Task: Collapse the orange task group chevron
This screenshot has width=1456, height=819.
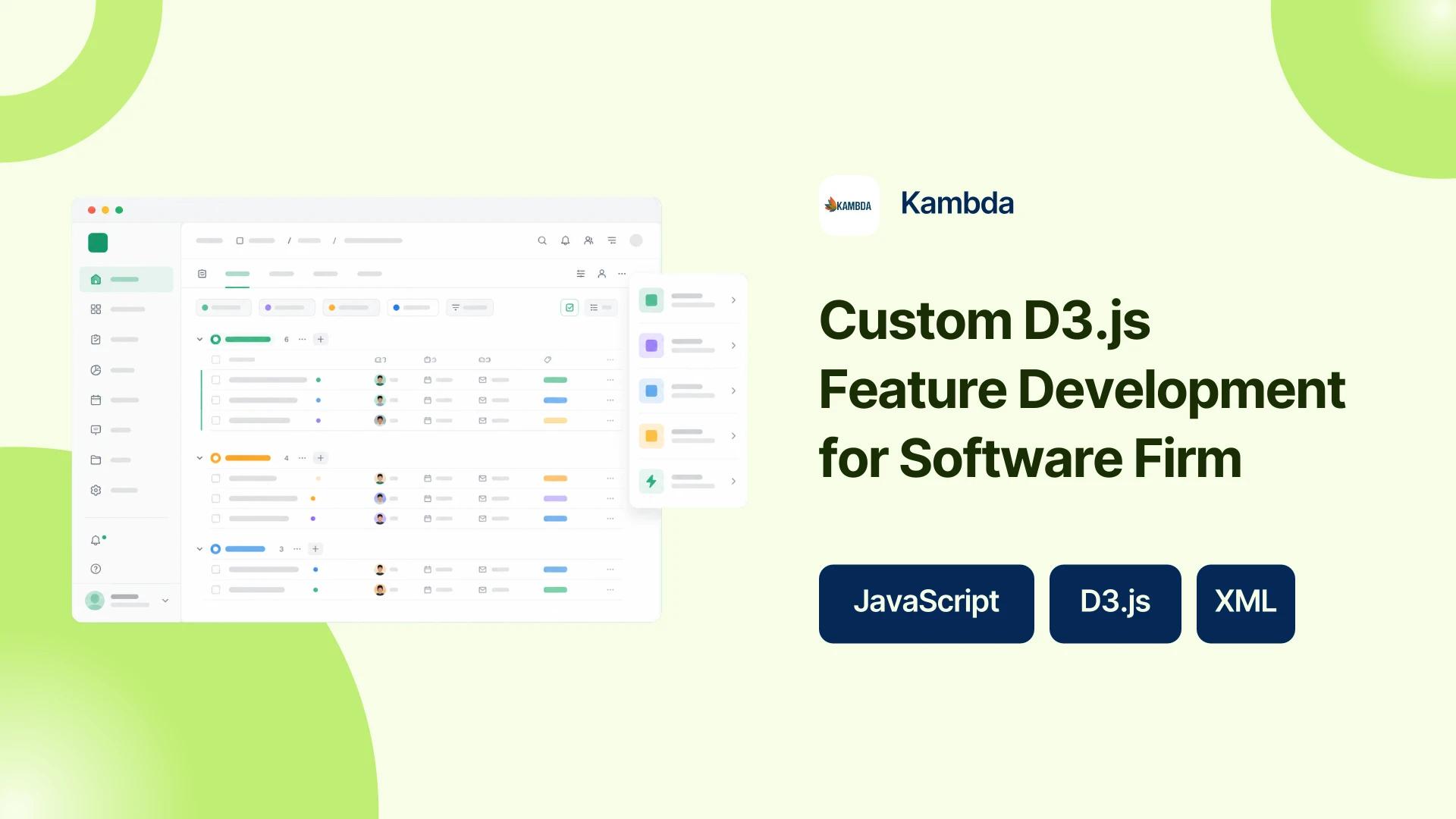Action: 199,458
